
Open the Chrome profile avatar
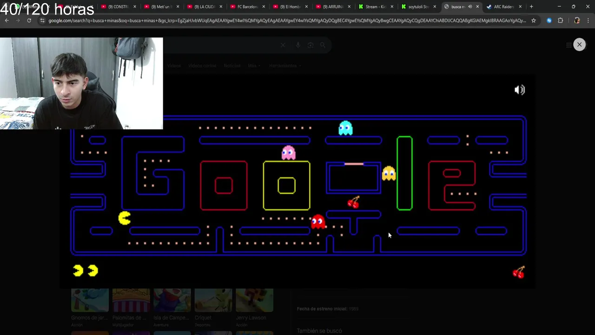[577, 20]
